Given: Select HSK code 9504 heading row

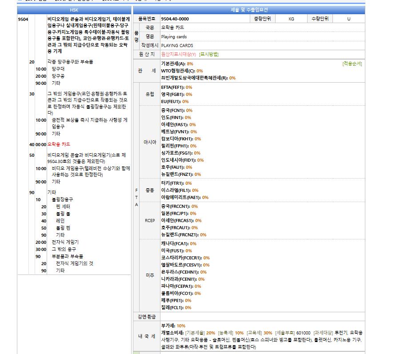Looking at the screenshot, I should pos(74,35).
